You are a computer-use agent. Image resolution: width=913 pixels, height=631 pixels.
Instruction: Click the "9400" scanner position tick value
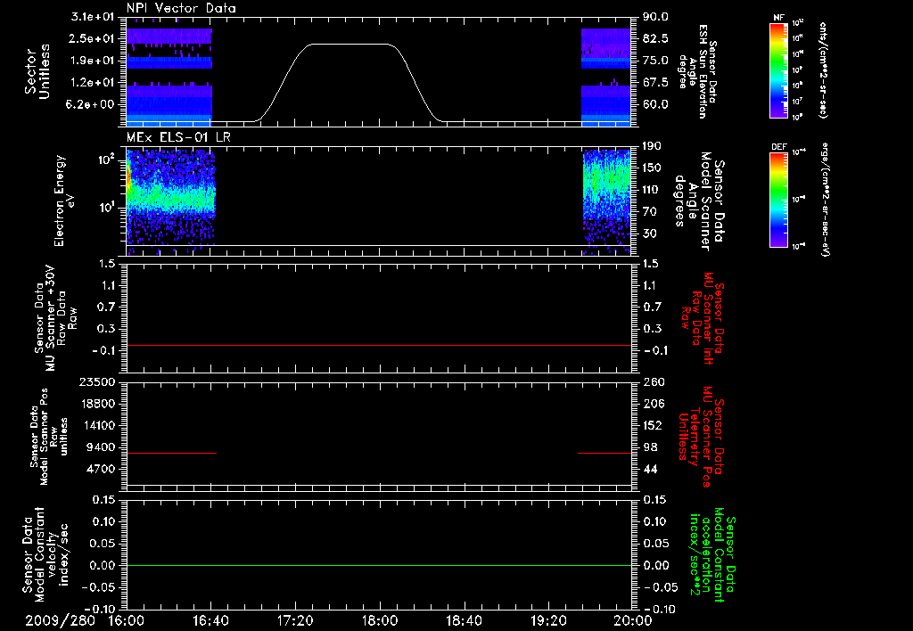click(101, 447)
